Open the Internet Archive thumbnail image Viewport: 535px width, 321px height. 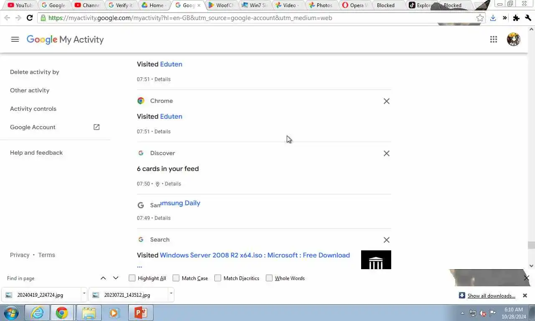(376, 260)
